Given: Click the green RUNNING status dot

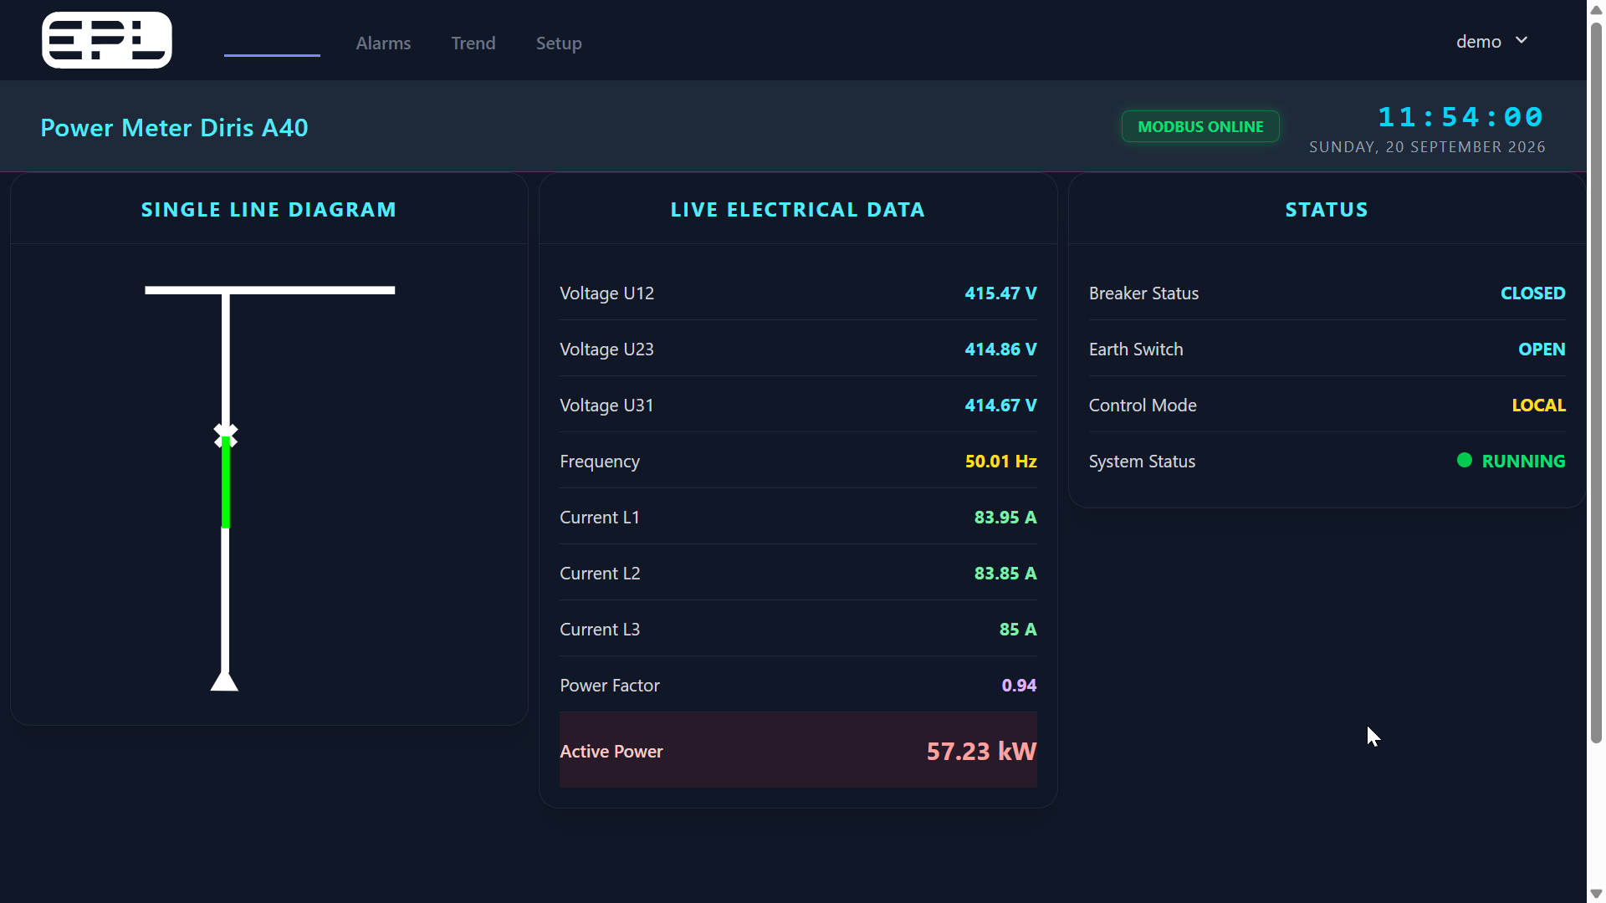Looking at the screenshot, I should click(1464, 460).
